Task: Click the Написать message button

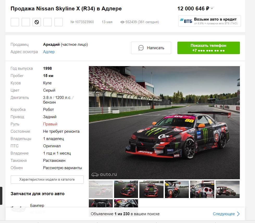Action: pyautogui.click(x=151, y=48)
